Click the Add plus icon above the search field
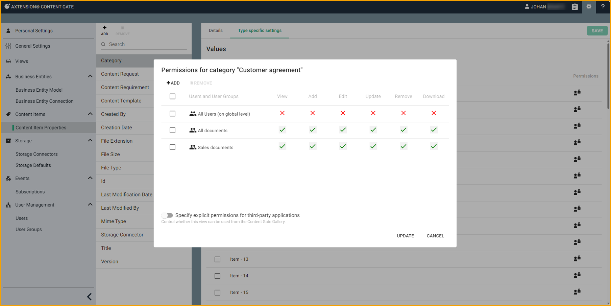The image size is (611, 306). tap(104, 28)
